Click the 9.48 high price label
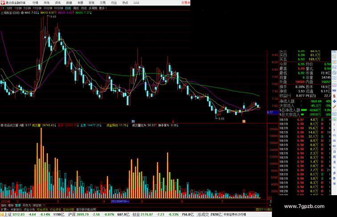This screenshot has width=337, height=217. pos(53,16)
